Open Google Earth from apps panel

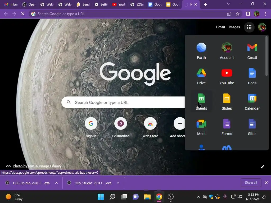coord(201,51)
